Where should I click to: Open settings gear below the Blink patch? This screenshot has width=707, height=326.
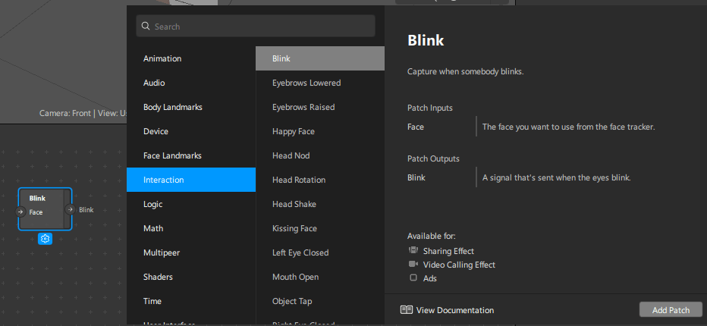click(x=46, y=239)
